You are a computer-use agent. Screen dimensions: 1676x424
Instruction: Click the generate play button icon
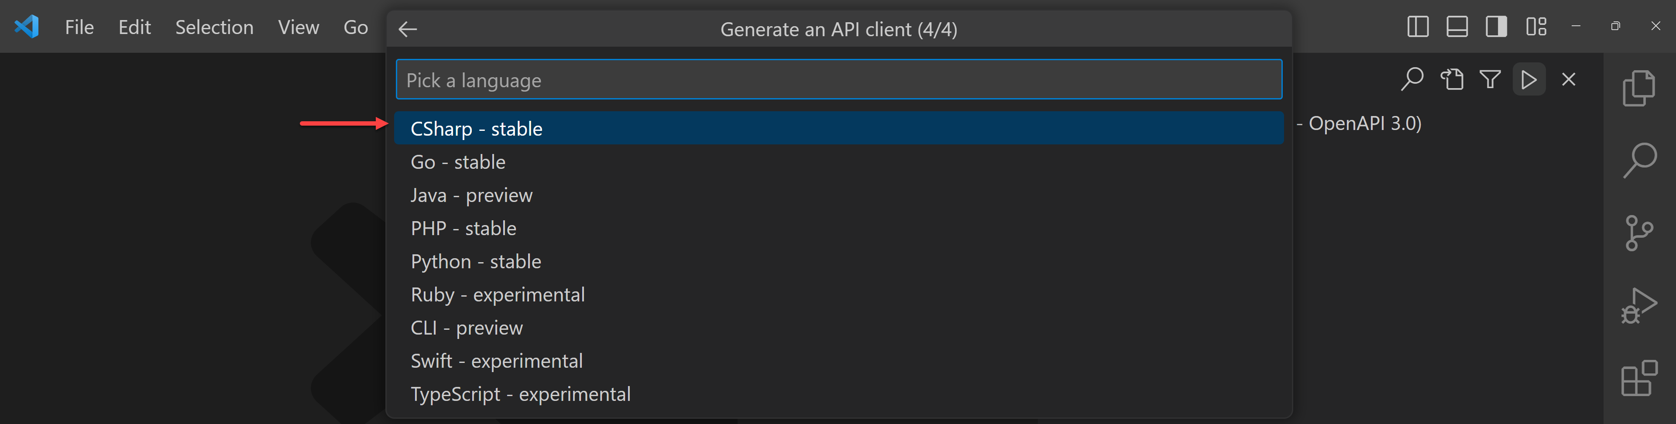(1529, 79)
